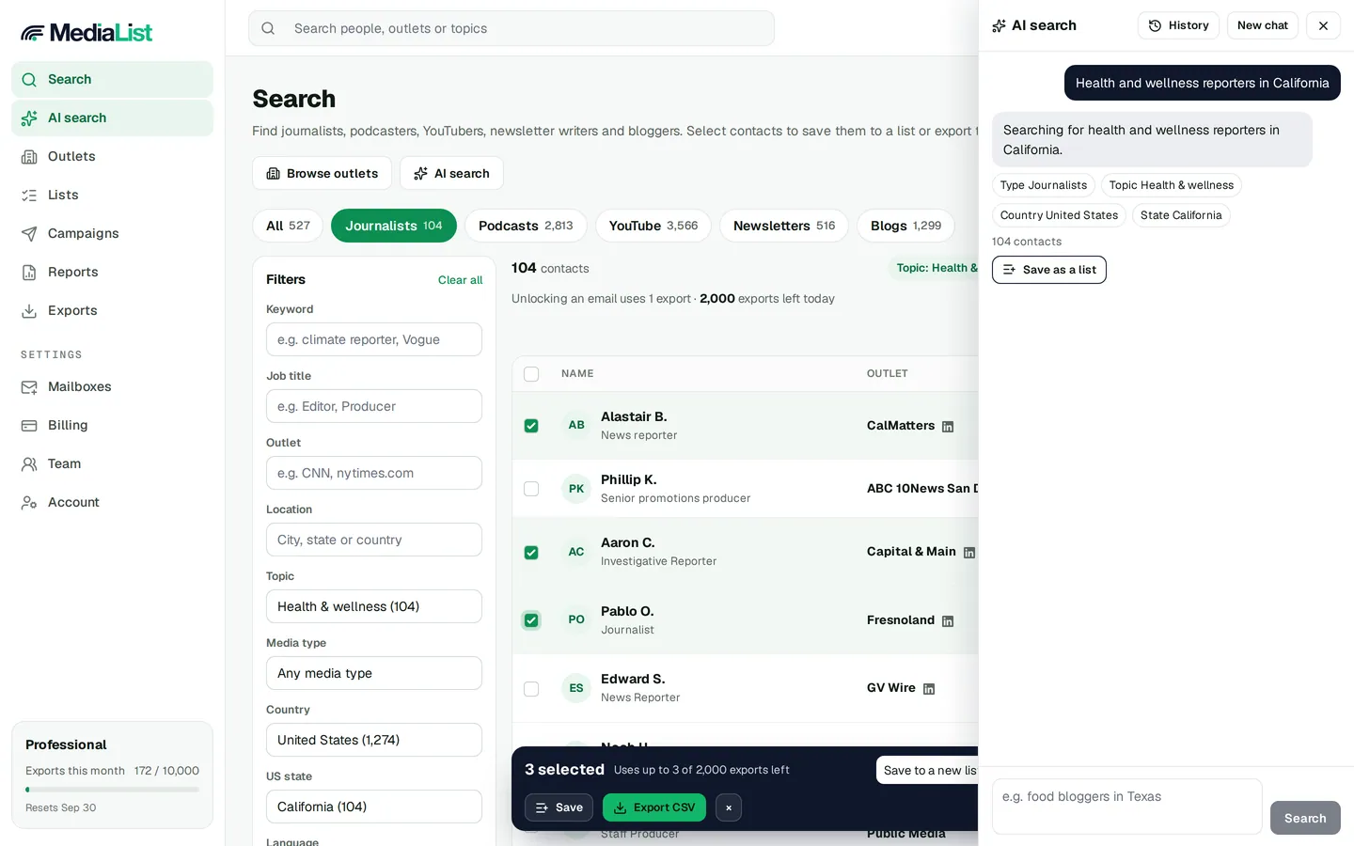Screen dimensions: 1354x846
Task: Open the Topic Health & wellness dropdown
Action: pos(374,606)
